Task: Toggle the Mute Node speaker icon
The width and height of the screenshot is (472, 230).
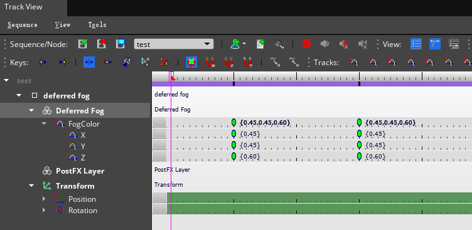Action: [x=324, y=44]
